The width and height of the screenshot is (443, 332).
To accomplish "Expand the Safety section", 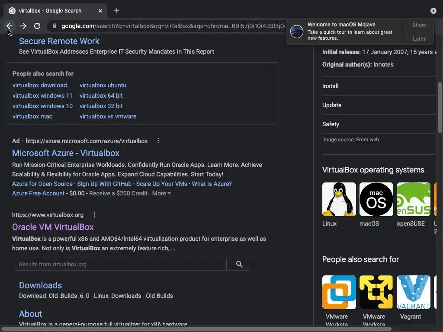I will (x=379, y=124).
